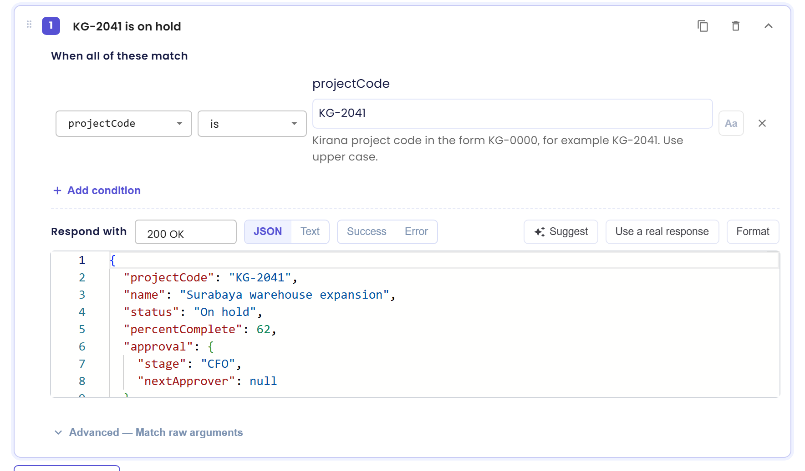The height and width of the screenshot is (471, 805).
Task: Duplicate the KG-2041 is on hold rule
Action: pos(703,26)
